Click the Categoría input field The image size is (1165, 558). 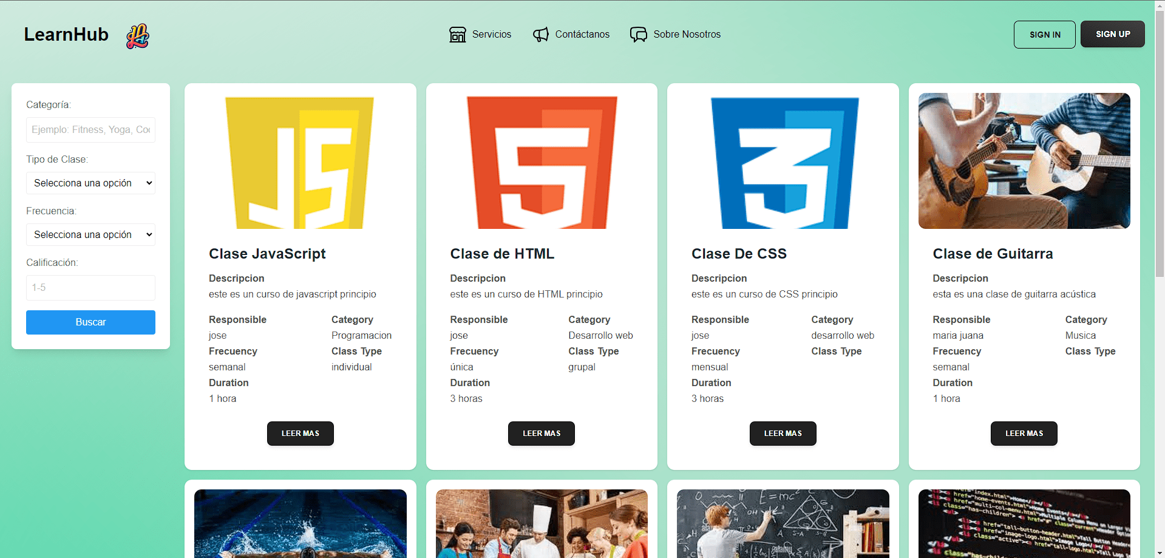[x=90, y=129]
